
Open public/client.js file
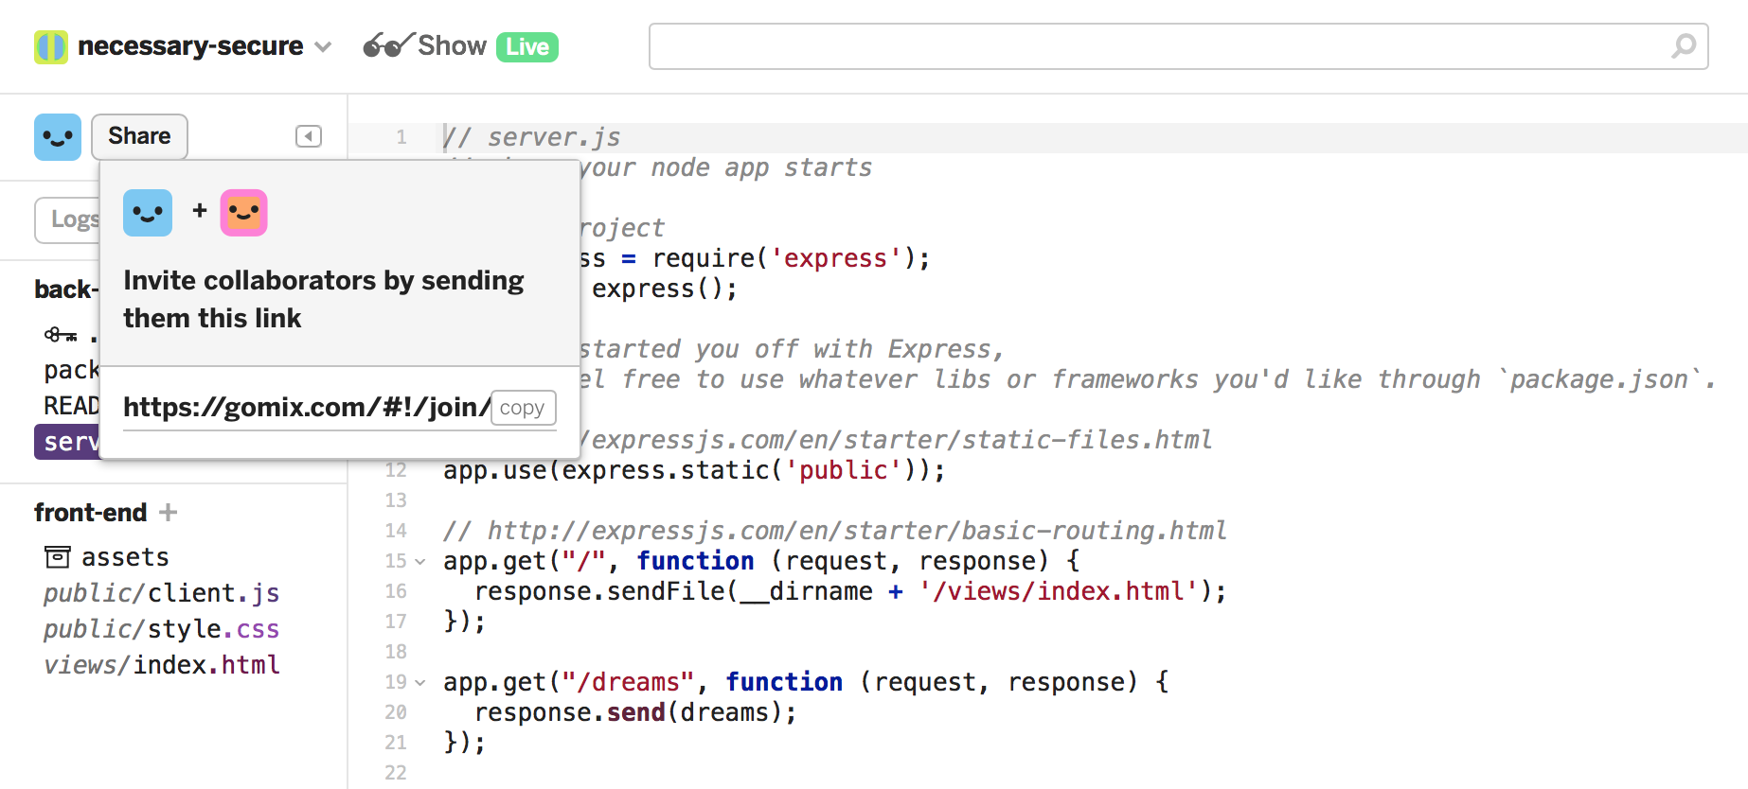[x=161, y=593]
